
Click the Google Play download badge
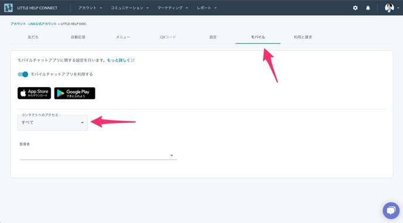point(75,93)
